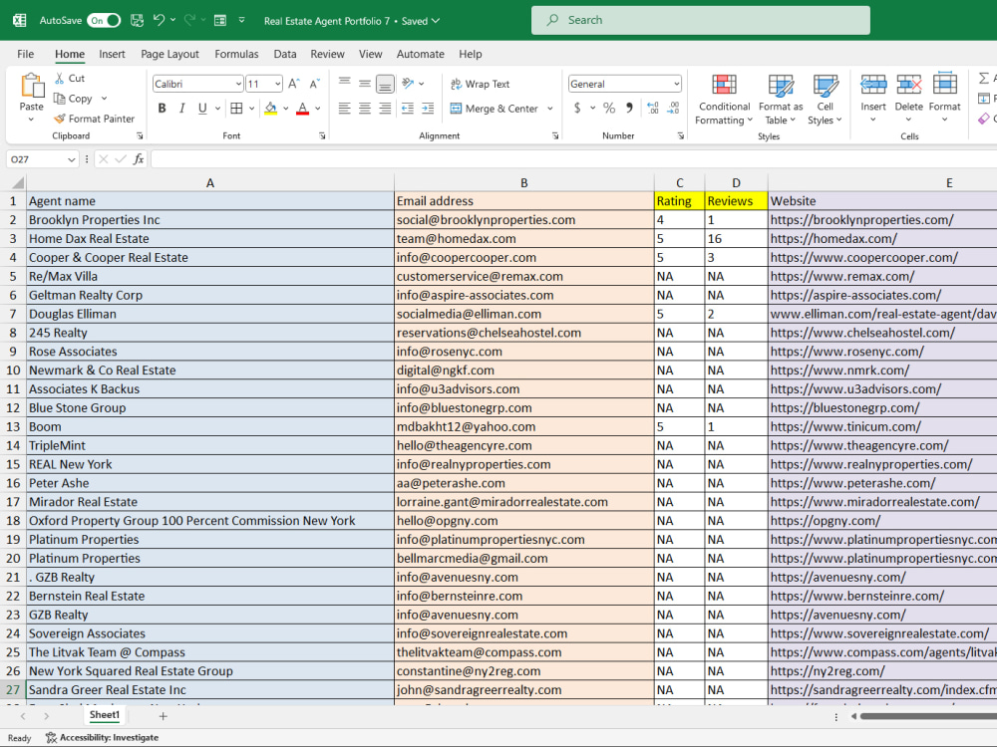Open the Customize Quick Access Toolbar arrow

pos(241,20)
